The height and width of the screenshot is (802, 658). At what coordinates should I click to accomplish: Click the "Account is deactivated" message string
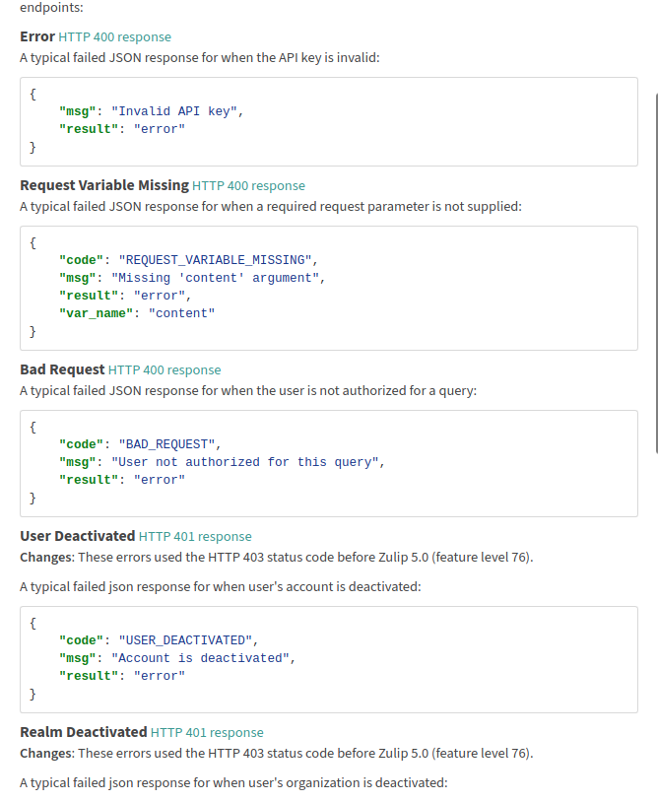click(203, 658)
